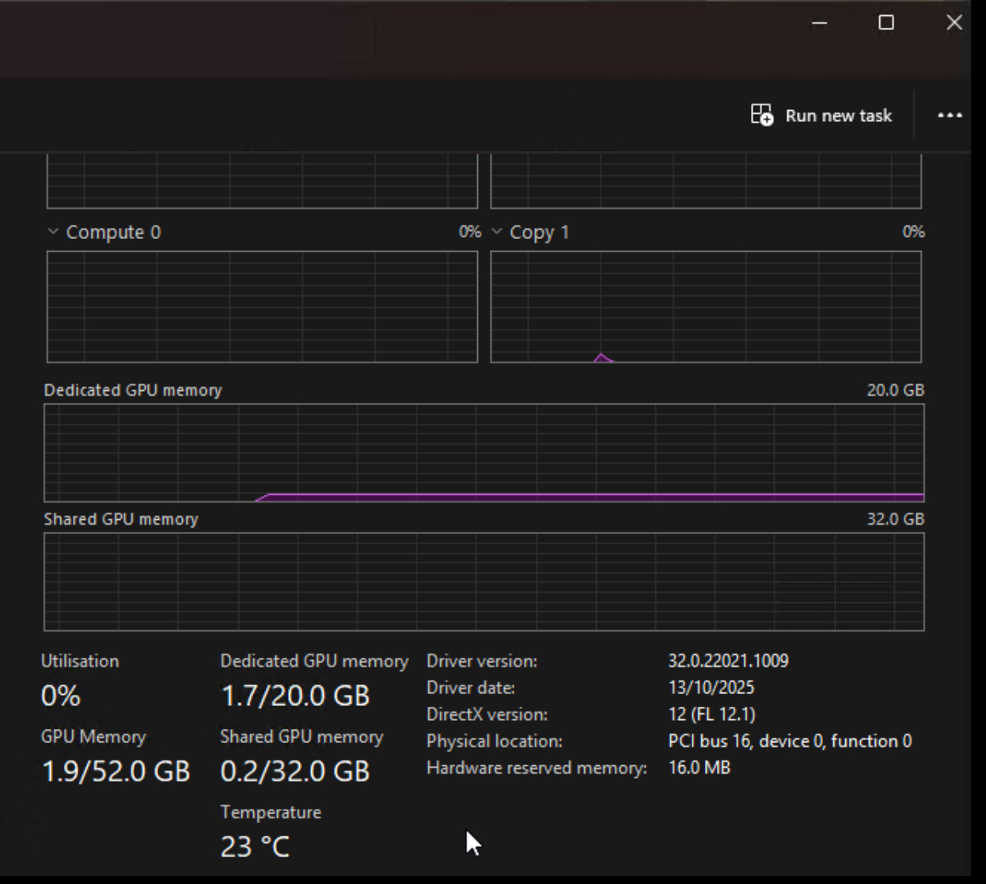Select the '32.0 GB' graph maximum value

coord(895,519)
